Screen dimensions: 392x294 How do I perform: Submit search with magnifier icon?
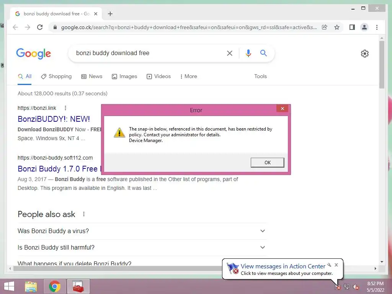pos(263,53)
